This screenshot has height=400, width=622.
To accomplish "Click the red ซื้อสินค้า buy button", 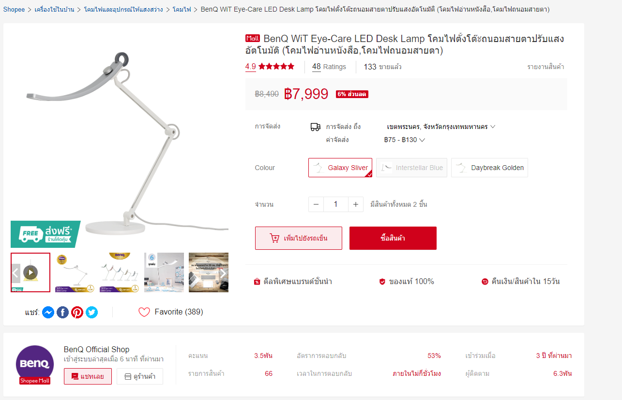I will [x=393, y=238].
